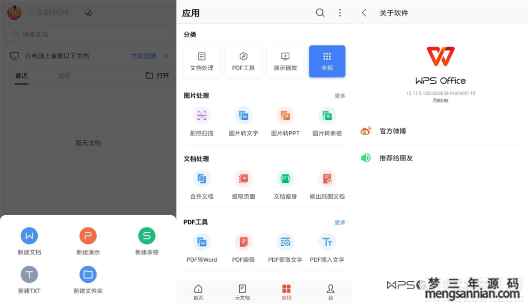The image size is (529, 304).
Task: Select 推荐给朋友 recommend to friends
Action: (x=441, y=158)
